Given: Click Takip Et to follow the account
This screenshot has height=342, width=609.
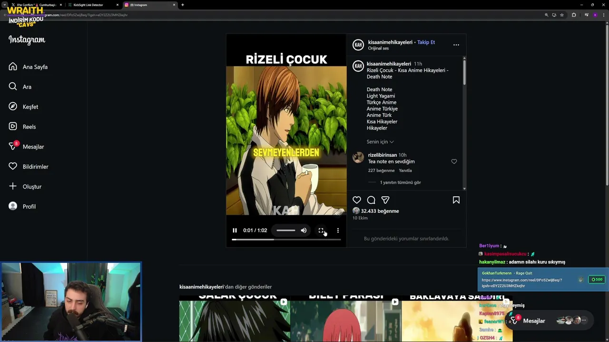Looking at the screenshot, I should click(x=426, y=42).
